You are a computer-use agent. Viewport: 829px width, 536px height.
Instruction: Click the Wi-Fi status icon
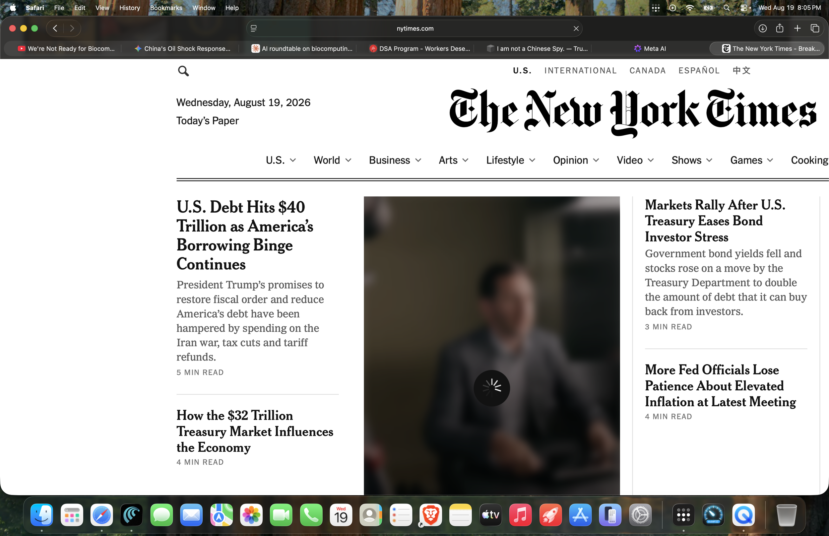point(689,8)
